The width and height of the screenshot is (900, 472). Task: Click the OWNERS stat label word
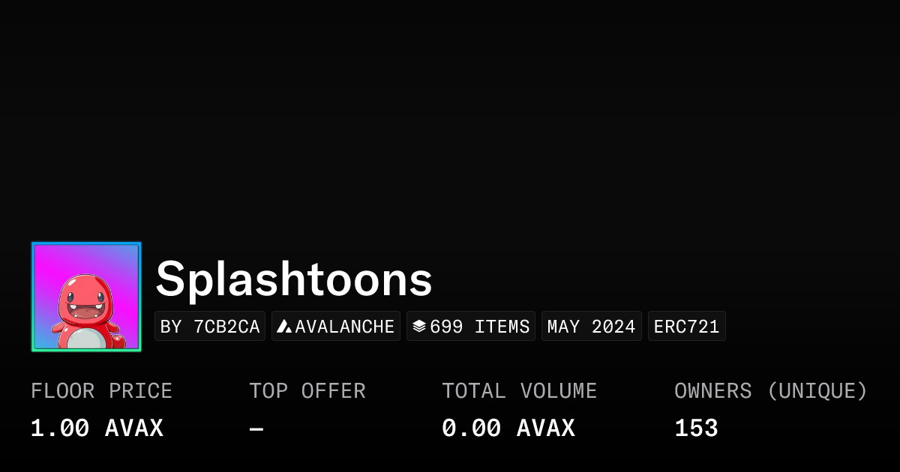[713, 391]
